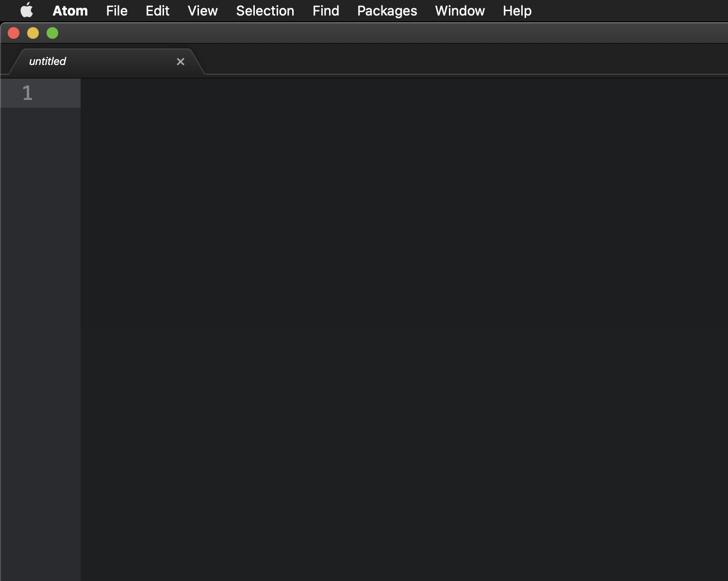The width and height of the screenshot is (728, 581).
Task: Open the File menu
Action: pos(116,11)
